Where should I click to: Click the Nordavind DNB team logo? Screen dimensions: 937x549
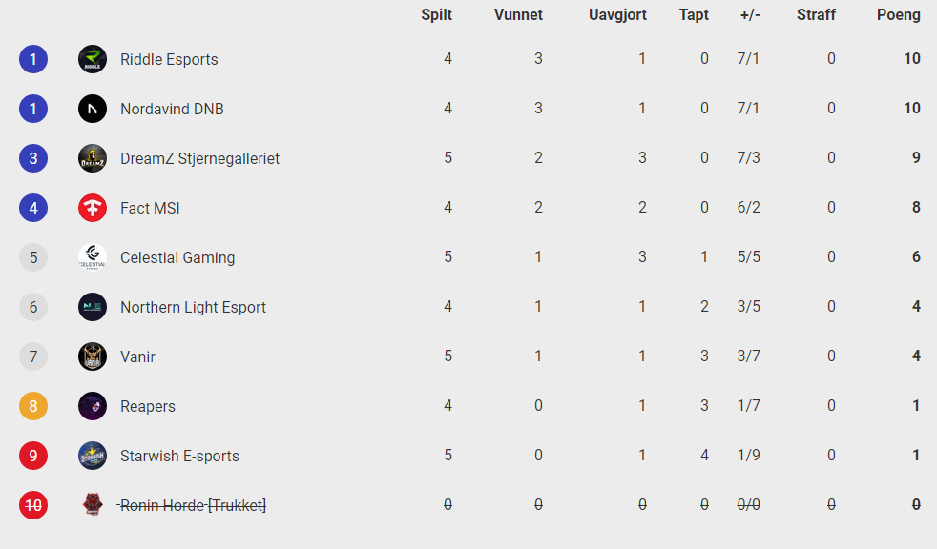93,109
